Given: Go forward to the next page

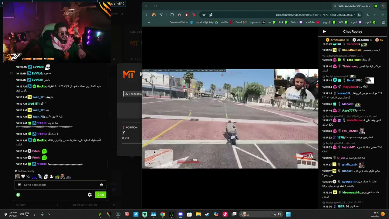Looking at the screenshot, I should (x=375, y=15).
